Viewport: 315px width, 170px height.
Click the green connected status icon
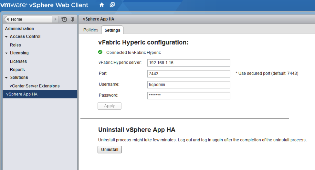[100, 52]
